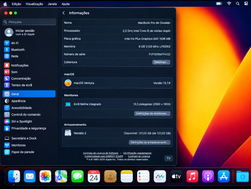Click the macOS Ventura version row
251x189 pixels.
click(x=117, y=83)
